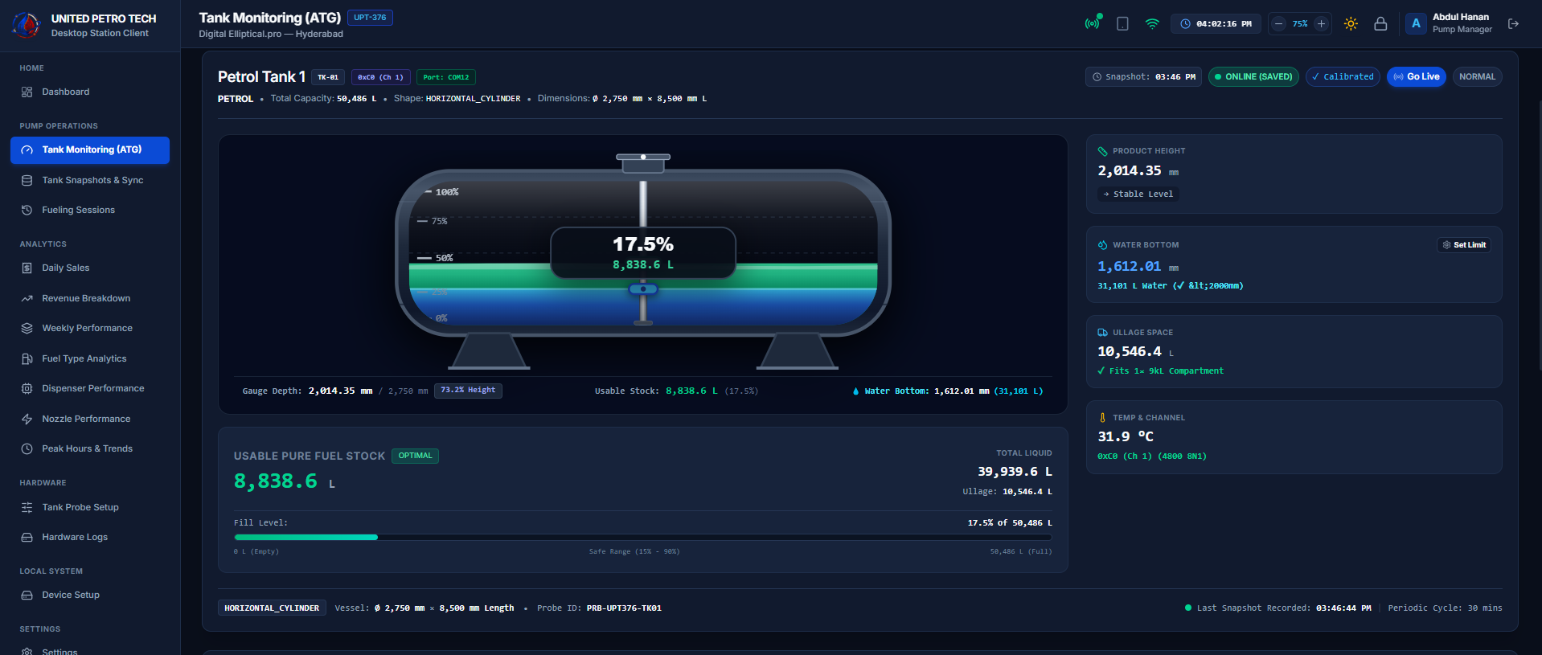Click the Revenue Breakdown trend icon
This screenshot has width=1542, height=655.
[x=27, y=299]
